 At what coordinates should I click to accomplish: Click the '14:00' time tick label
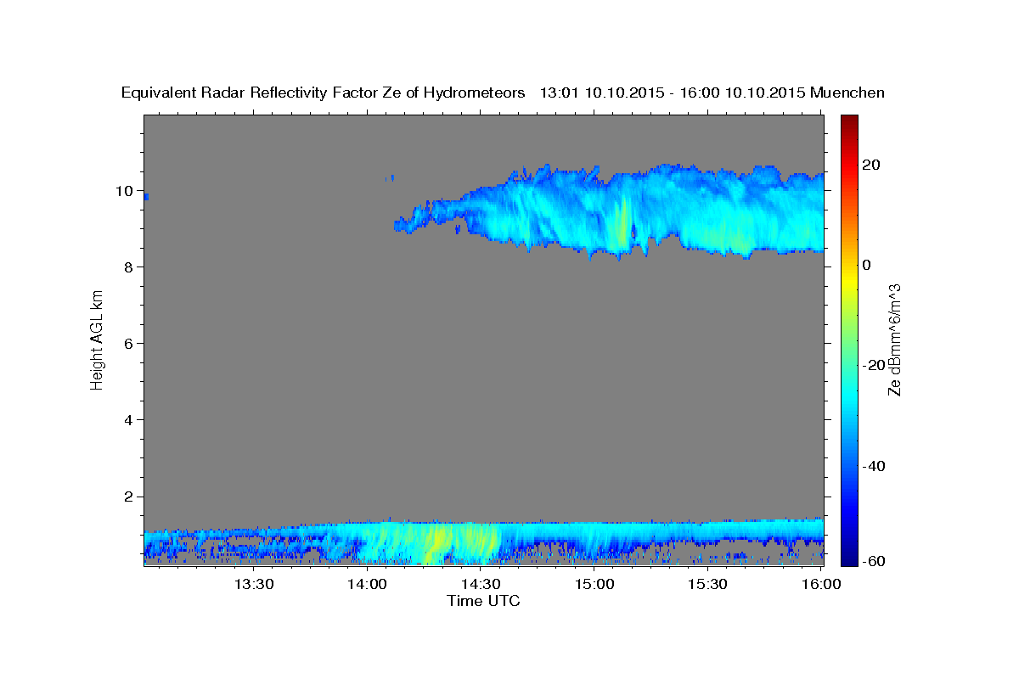[x=368, y=584]
